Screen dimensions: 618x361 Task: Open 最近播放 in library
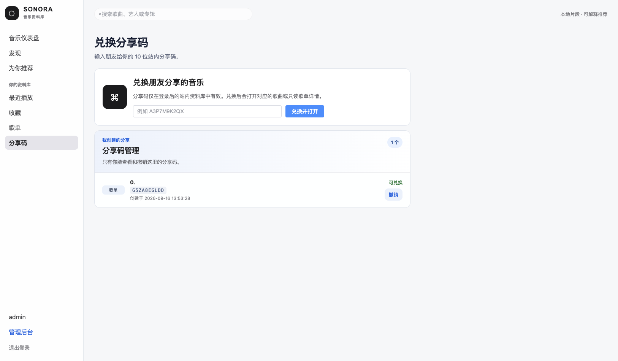(21, 98)
